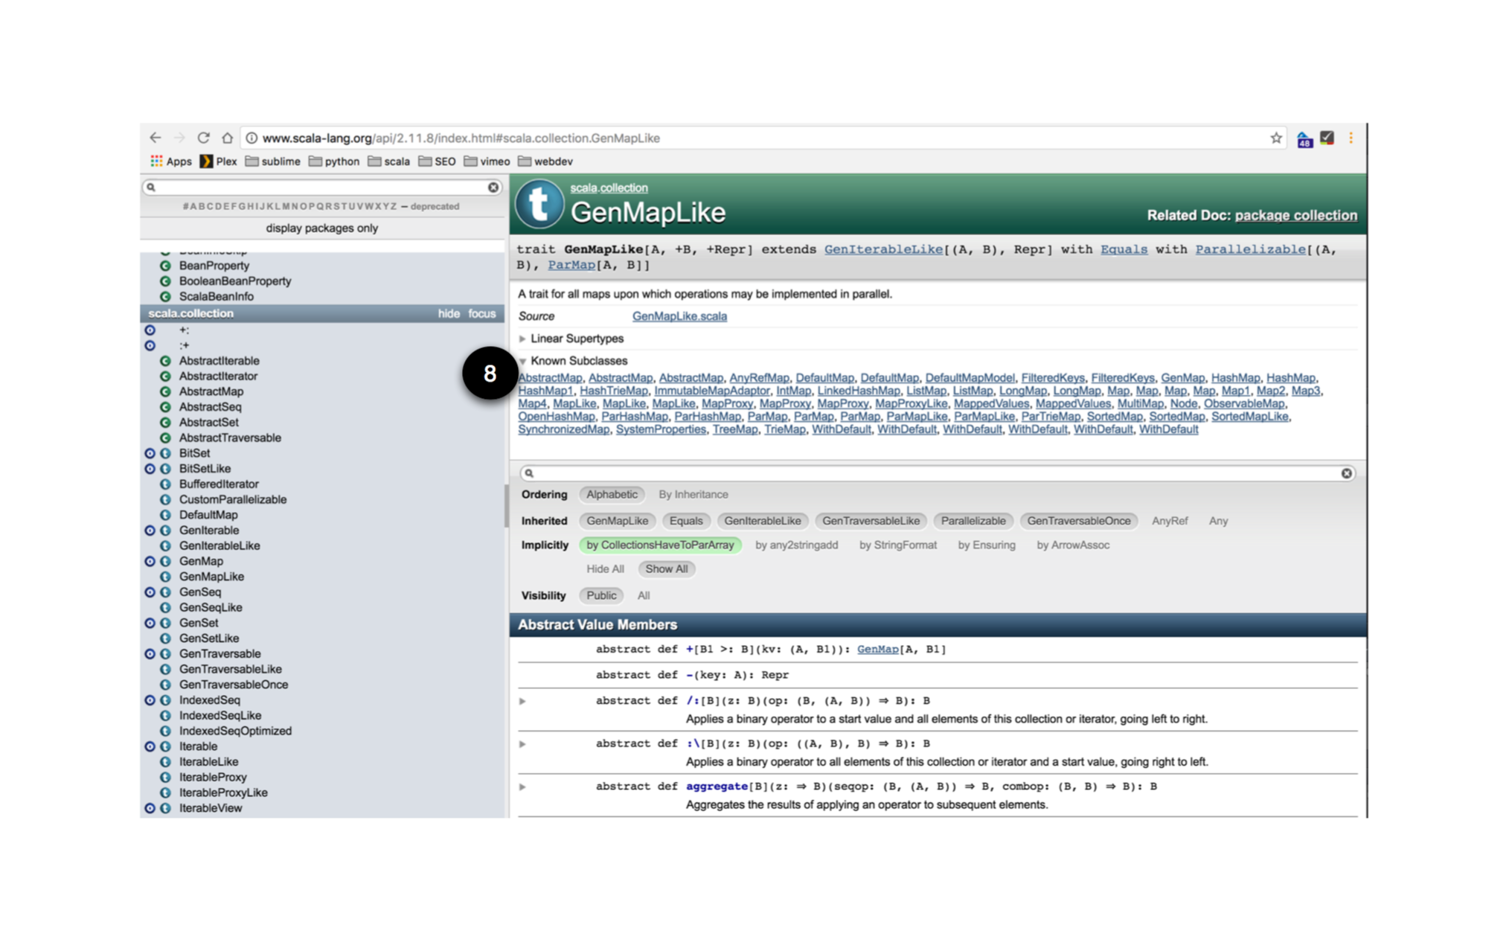Click object icon beside BitSet
This screenshot has height=945, width=1512.
pos(150,453)
